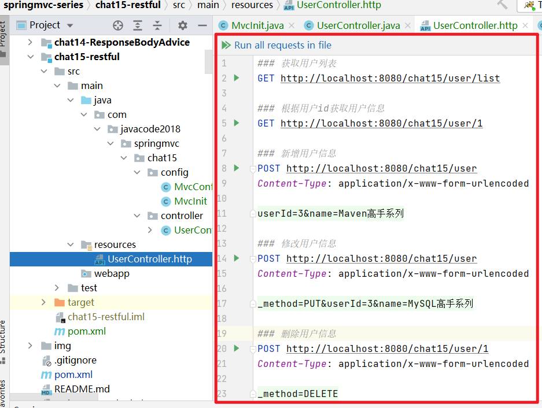Open the root pom.xml file
Image resolution: width=542 pixels, height=408 pixels.
[x=67, y=374]
